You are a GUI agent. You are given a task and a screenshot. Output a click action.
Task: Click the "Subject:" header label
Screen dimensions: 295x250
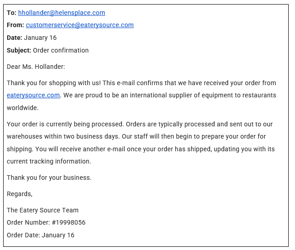click(x=19, y=50)
